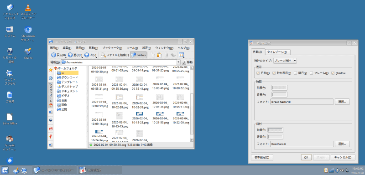Screen dimensions: 365x175
Task: Open the location bar history dropdown arrow
Action: point(178,62)
